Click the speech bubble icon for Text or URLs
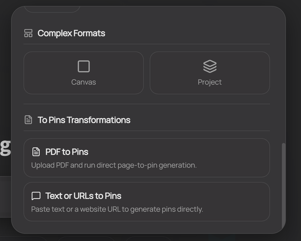Image resolution: width=301 pixels, height=241 pixels. (x=36, y=196)
